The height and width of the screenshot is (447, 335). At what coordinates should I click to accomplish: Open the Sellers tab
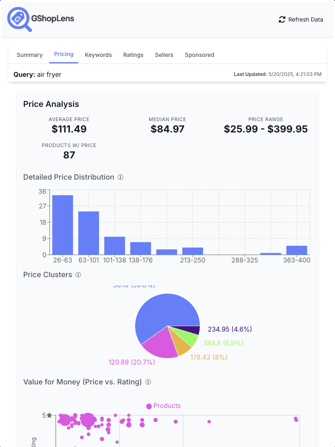pos(164,55)
